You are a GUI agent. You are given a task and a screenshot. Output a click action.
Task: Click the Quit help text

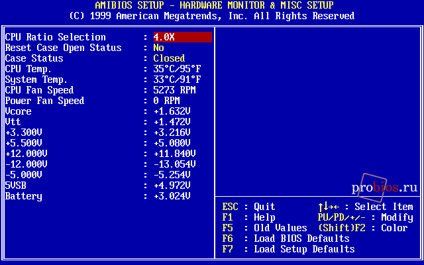pos(264,207)
